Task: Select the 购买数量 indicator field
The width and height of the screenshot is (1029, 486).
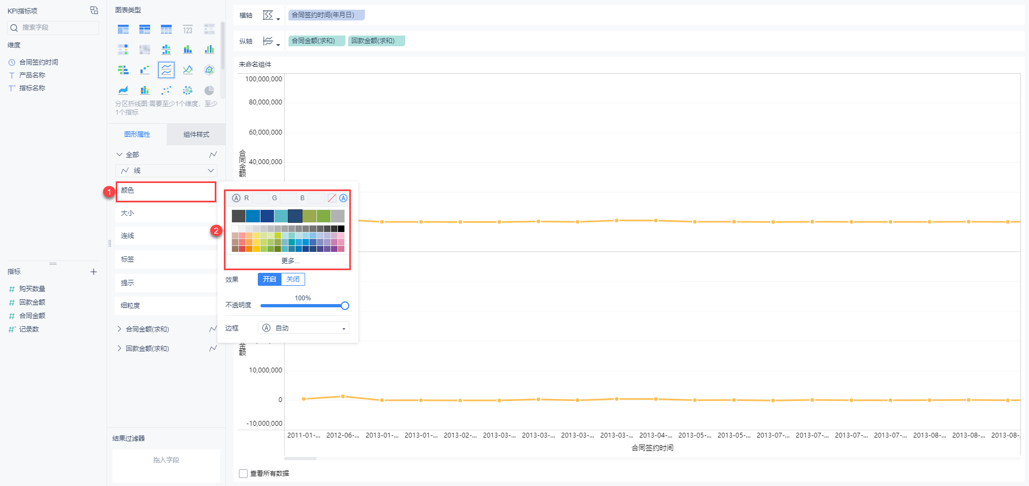Action: click(32, 289)
